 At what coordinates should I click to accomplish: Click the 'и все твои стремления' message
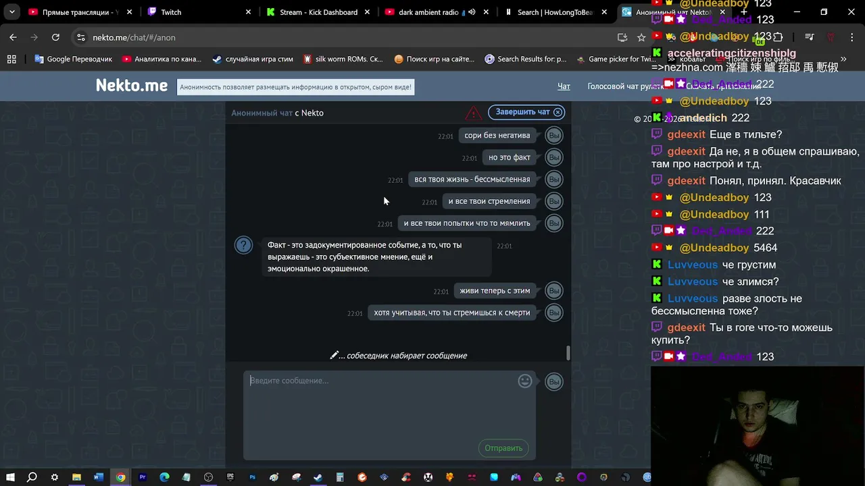coord(489,201)
